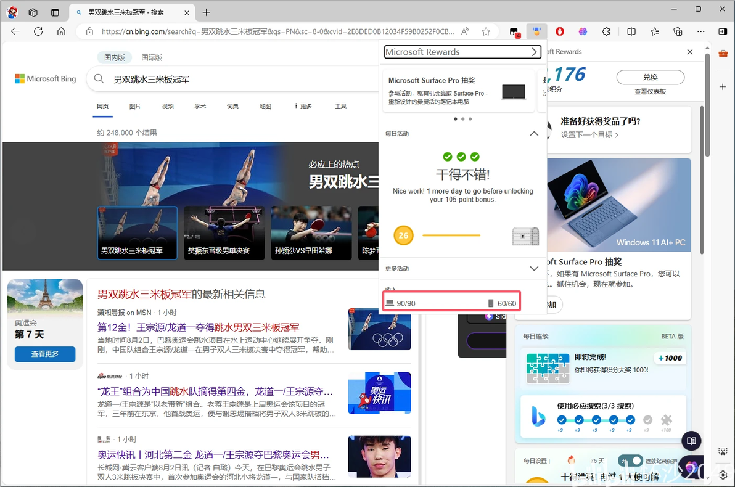Image resolution: width=735 pixels, height=487 pixels.
Task: Collapse the 每日活动 section
Action: pyautogui.click(x=534, y=134)
